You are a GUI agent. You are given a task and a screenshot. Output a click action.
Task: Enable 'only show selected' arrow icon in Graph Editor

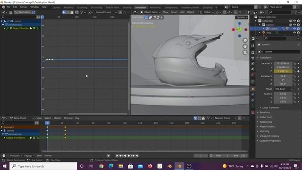point(64,12)
